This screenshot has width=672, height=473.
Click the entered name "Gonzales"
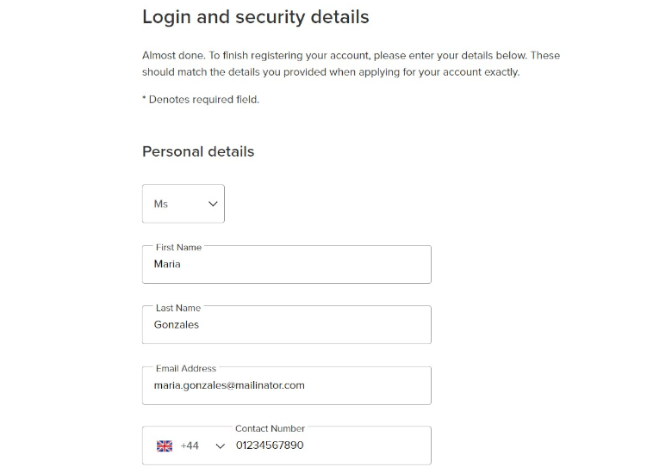pos(176,324)
